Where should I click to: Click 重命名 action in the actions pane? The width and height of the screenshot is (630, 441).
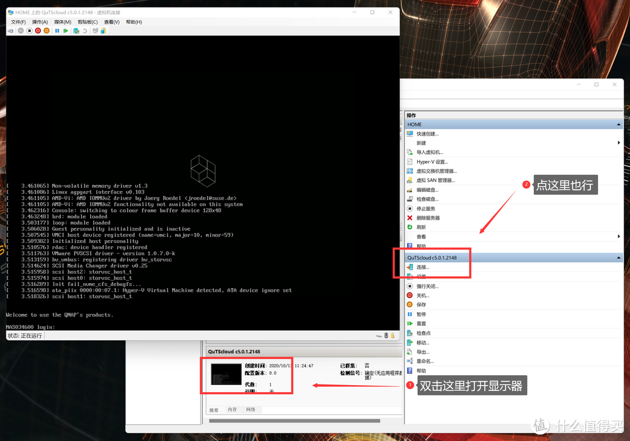click(425, 361)
